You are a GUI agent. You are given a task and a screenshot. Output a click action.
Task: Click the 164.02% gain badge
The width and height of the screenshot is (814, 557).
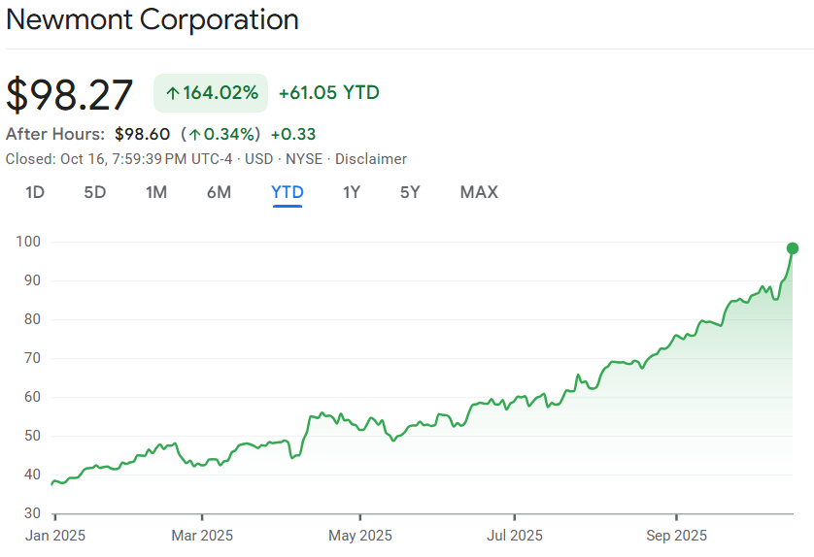(x=211, y=93)
